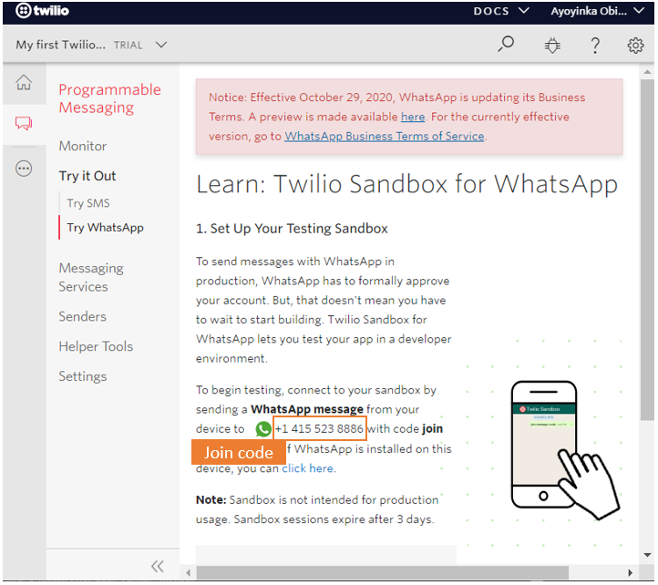This screenshot has width=658, height=585.
Task: Click the TRIAL label
Action: (x=128, y=46)
